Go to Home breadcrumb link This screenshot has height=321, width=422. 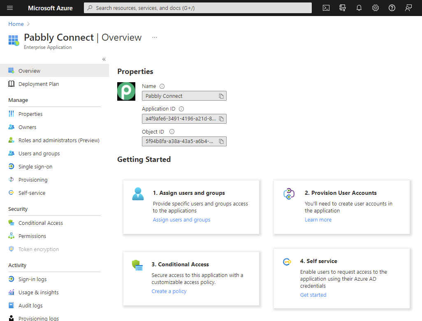16,24
